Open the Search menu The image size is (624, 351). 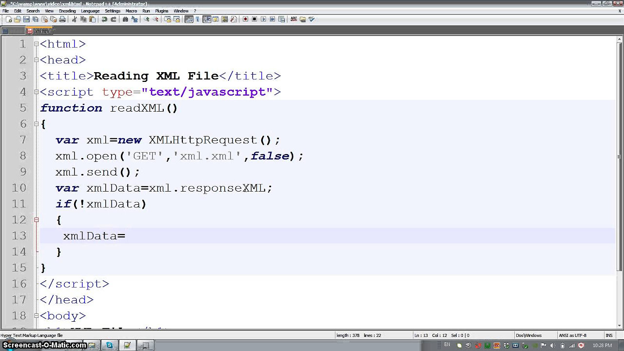pyautogui.click(x=33, y=11)
